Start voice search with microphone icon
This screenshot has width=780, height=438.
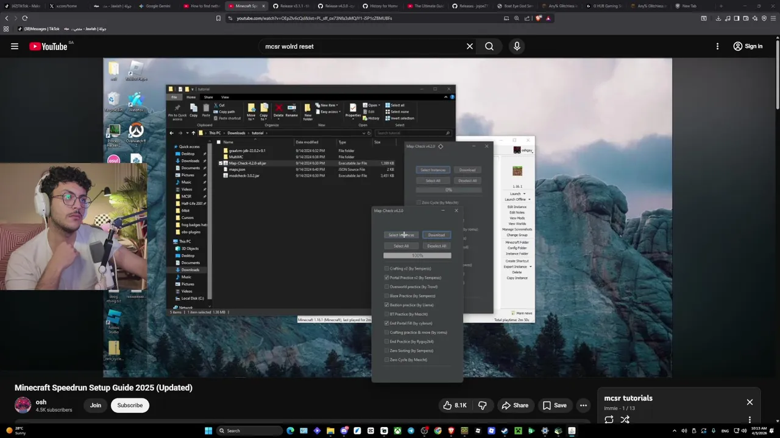tap(517, 46)
